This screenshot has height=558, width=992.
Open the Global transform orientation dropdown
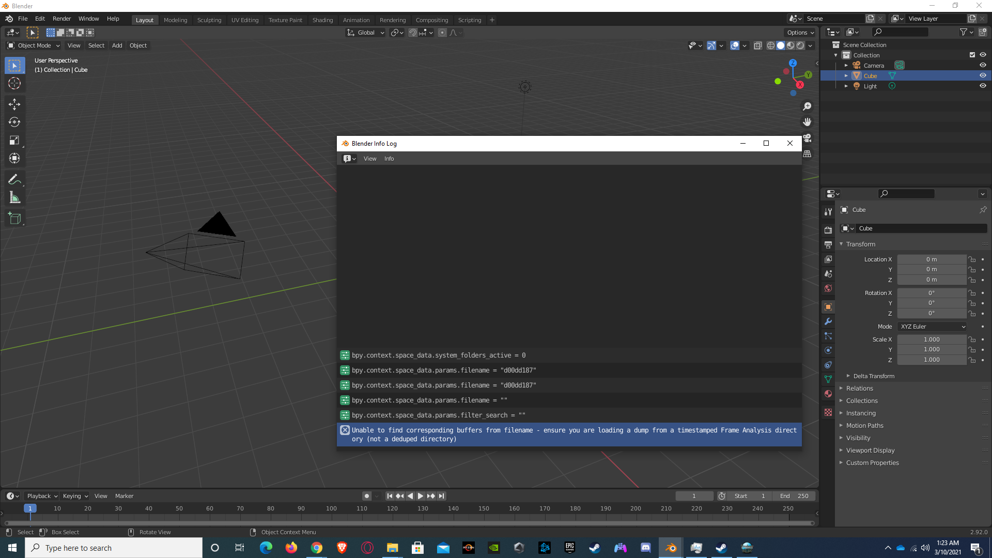[366, 33]
